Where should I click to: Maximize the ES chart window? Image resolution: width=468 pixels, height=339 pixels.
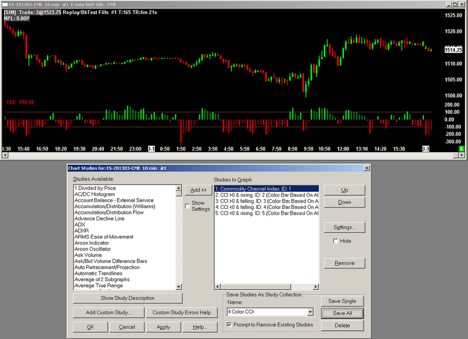[x=455, y=4]
